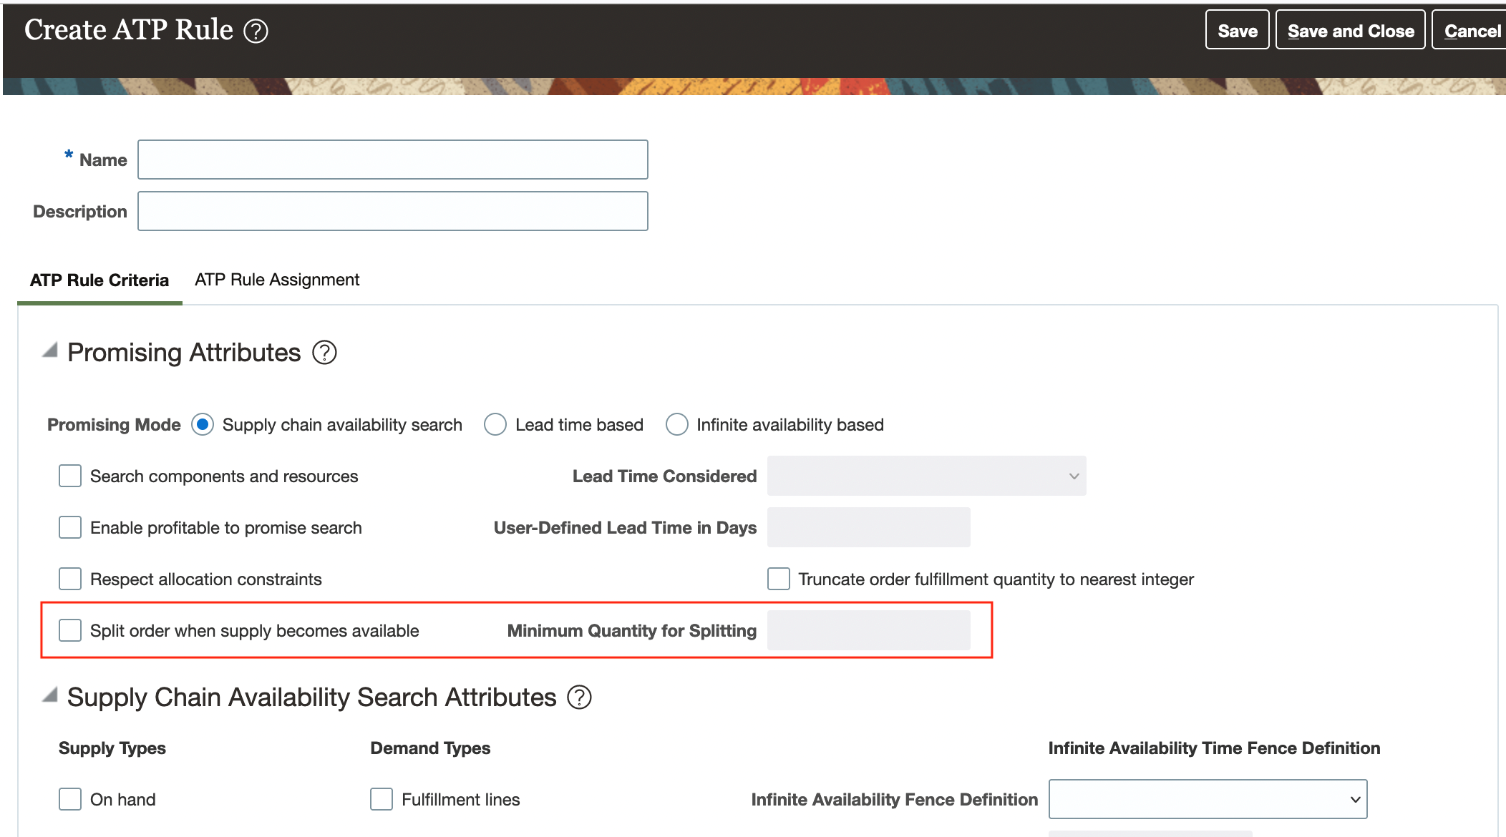Collapse the Promising Attributes section
The width and height of the screenshot is (1506, 837).
coord(49,351)
